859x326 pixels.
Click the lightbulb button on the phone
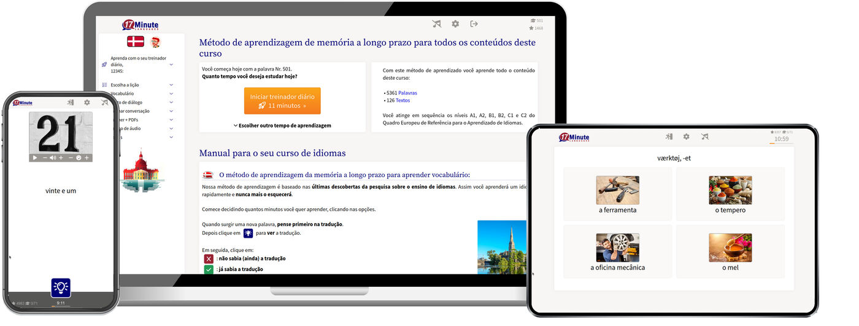(61, 288)
